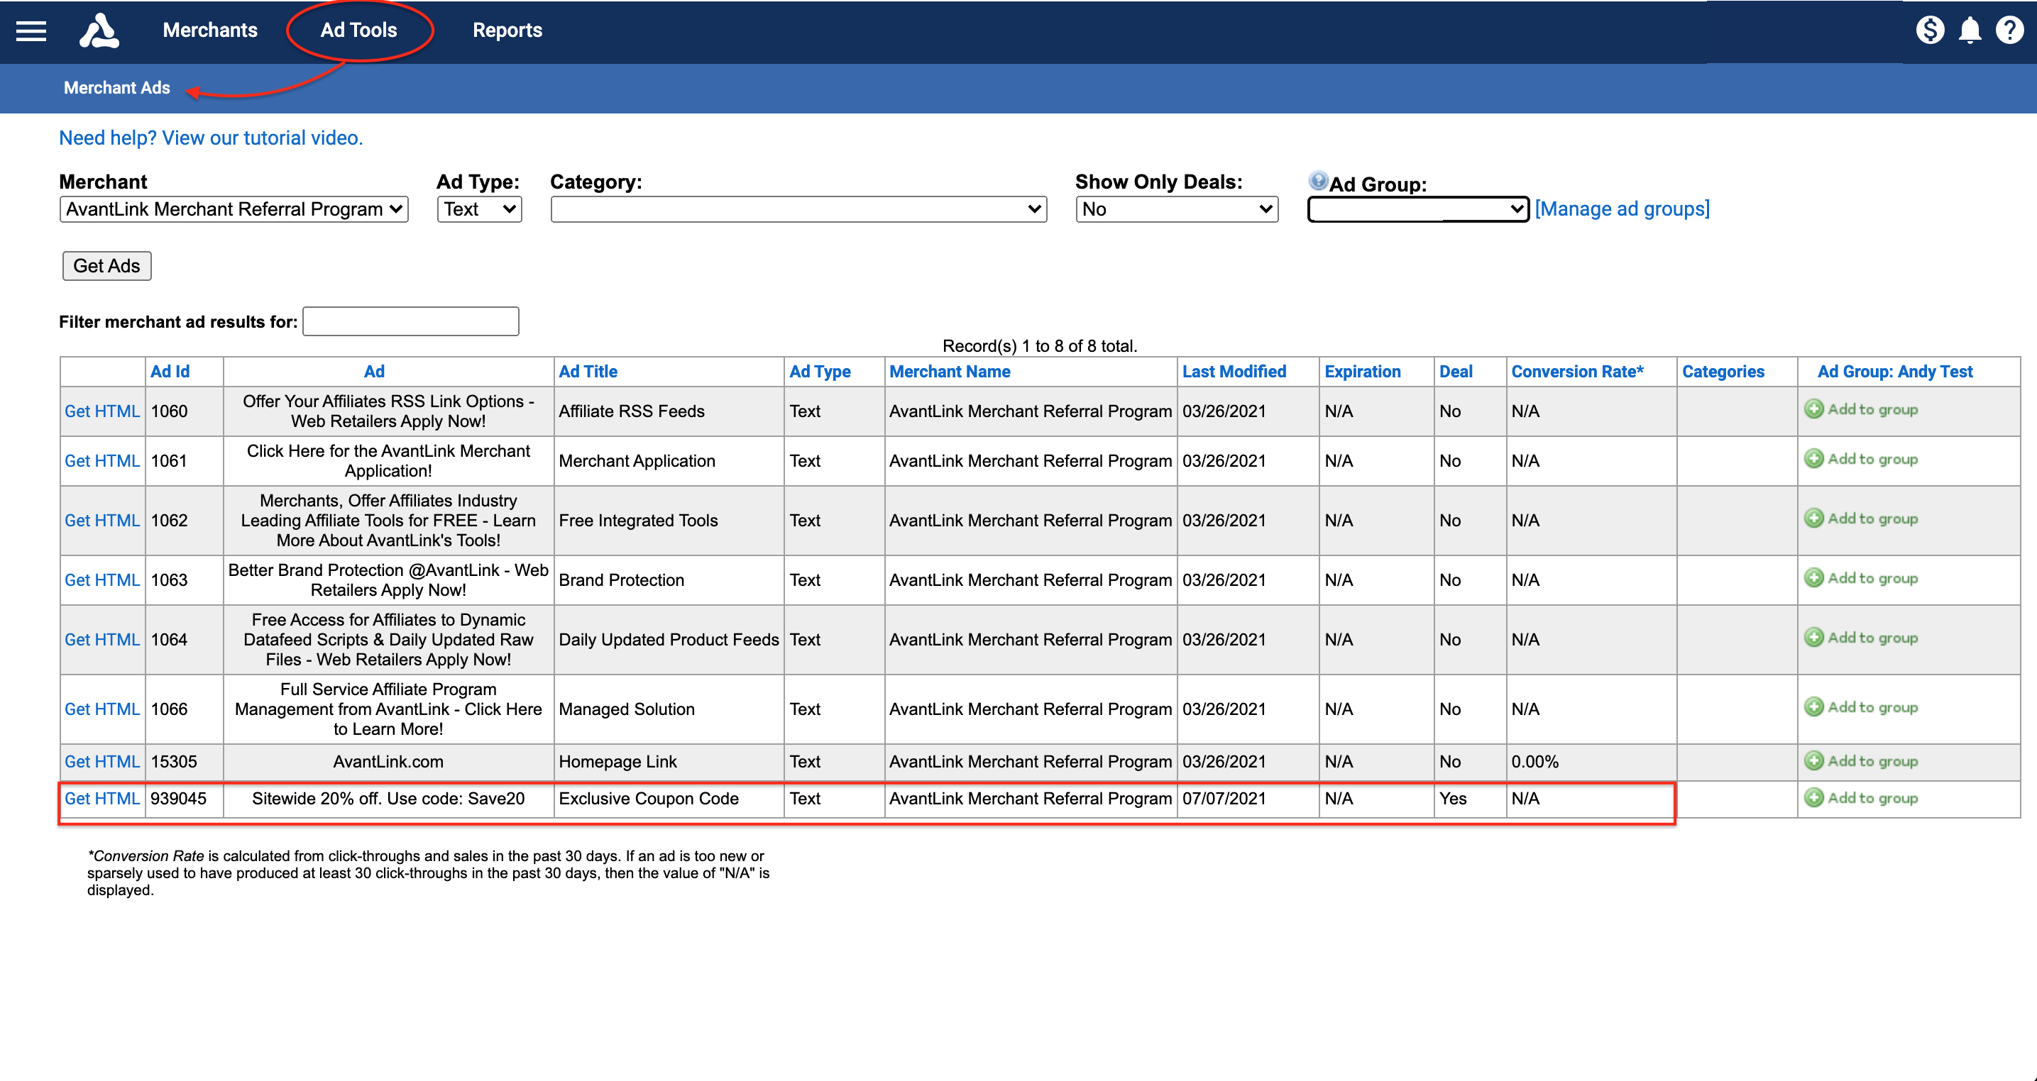Add ad 1064 to group
The image size is (2037, 1081).
[x=1861, y=638]
